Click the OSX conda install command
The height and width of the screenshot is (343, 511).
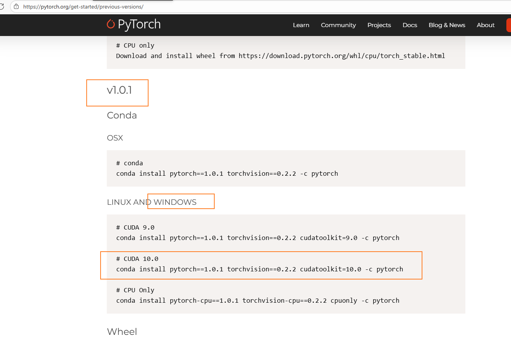coord(227,173)
